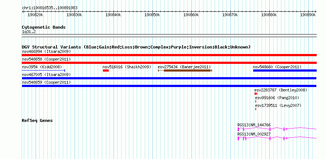Click the 1q31.2 cytogenetic band label

(29, 32)
